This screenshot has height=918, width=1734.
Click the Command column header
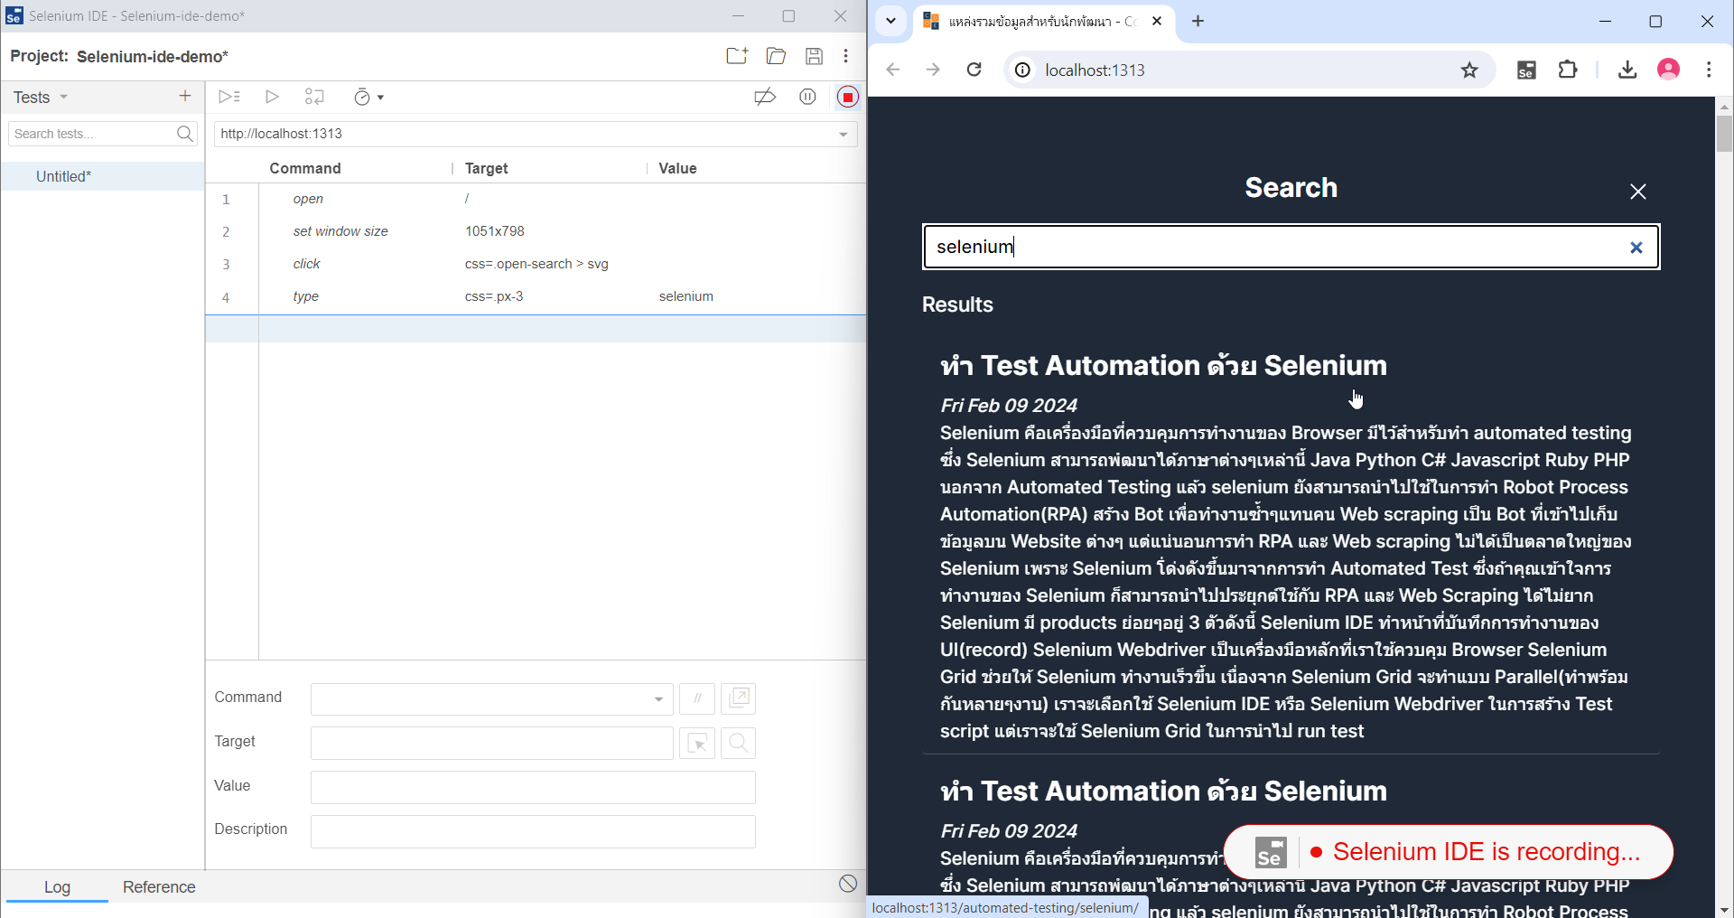305,168
